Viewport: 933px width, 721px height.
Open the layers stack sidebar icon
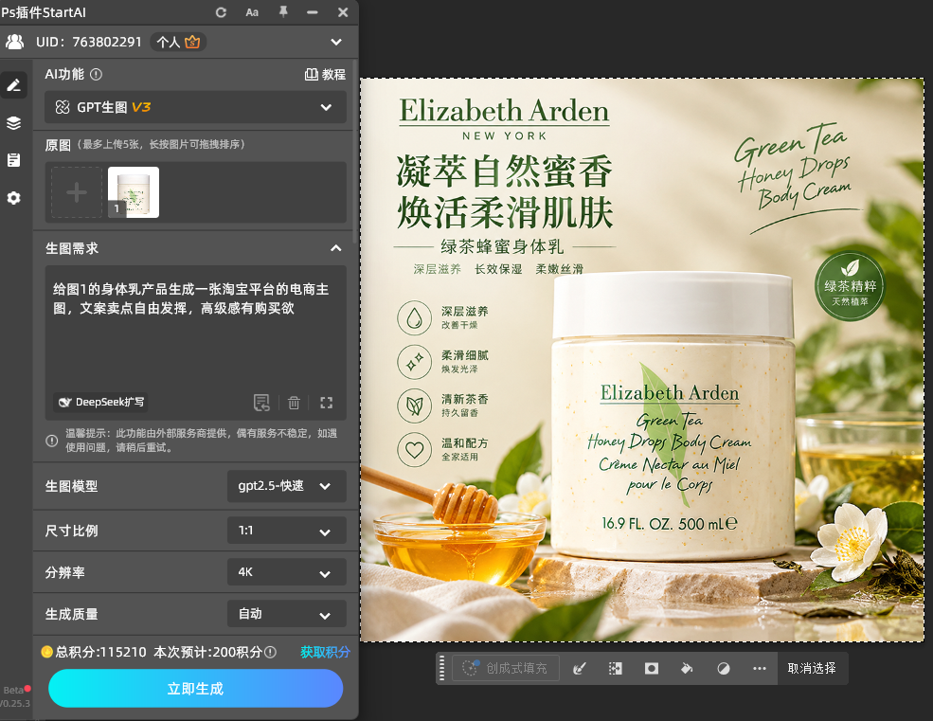(x=13, y=123)
